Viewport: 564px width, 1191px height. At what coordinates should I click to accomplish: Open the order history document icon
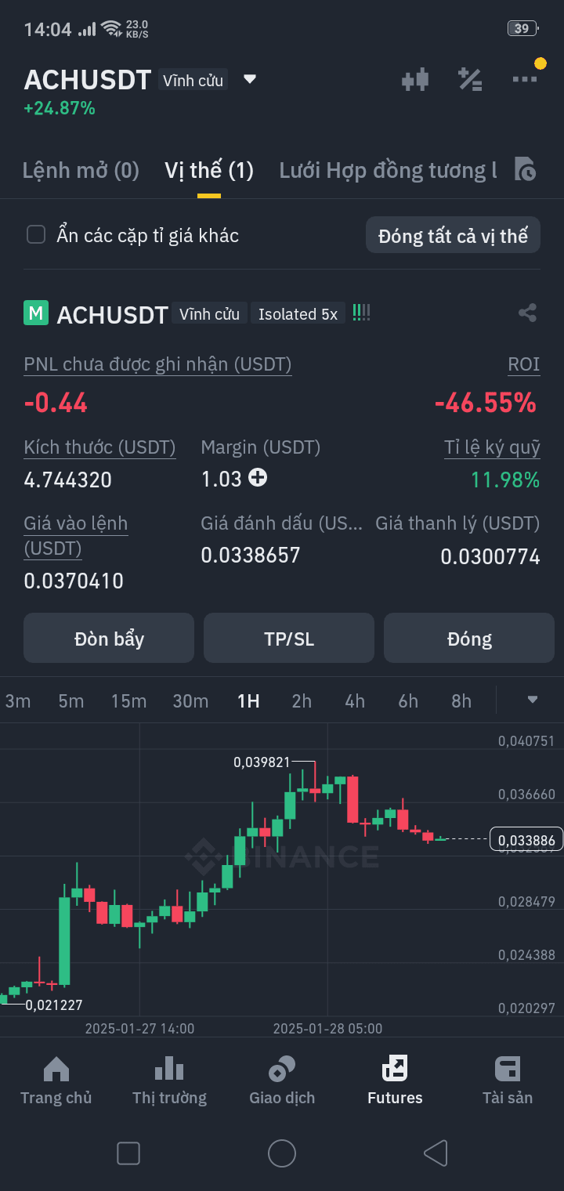(526, 169)
